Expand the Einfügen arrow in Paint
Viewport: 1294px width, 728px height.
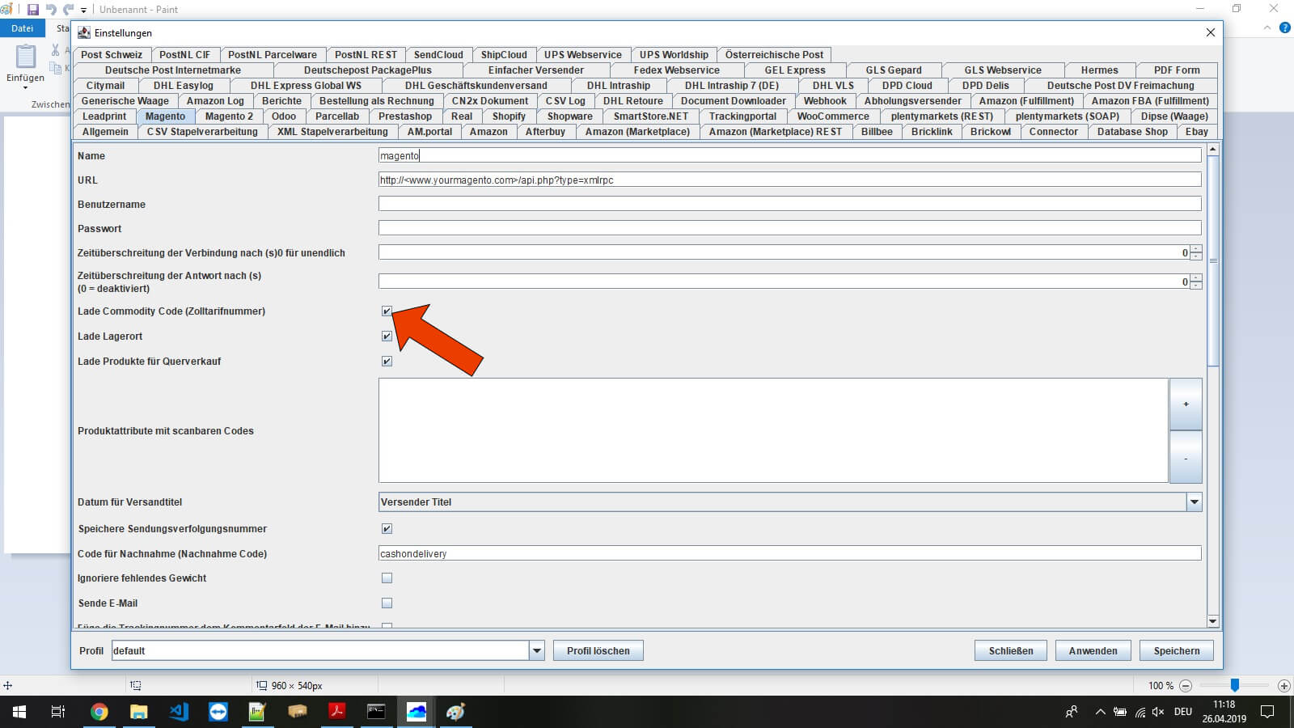point(25,87)
